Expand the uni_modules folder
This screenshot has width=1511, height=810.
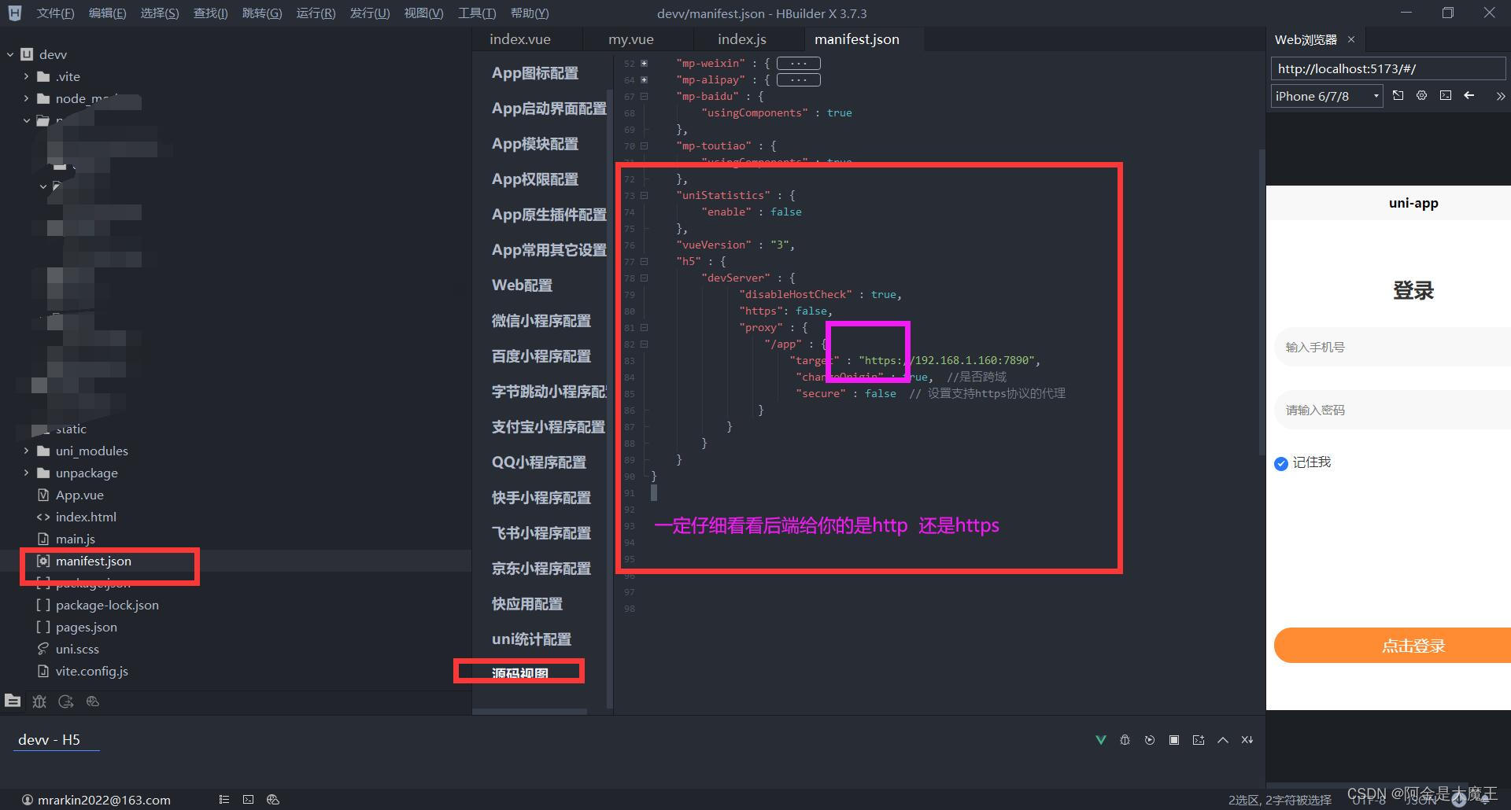tap(26, 451)
